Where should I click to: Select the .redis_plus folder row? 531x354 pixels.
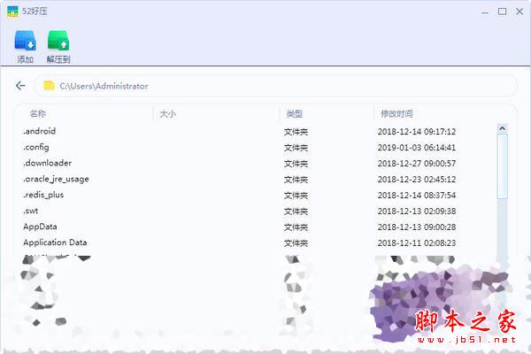(258, 195)
